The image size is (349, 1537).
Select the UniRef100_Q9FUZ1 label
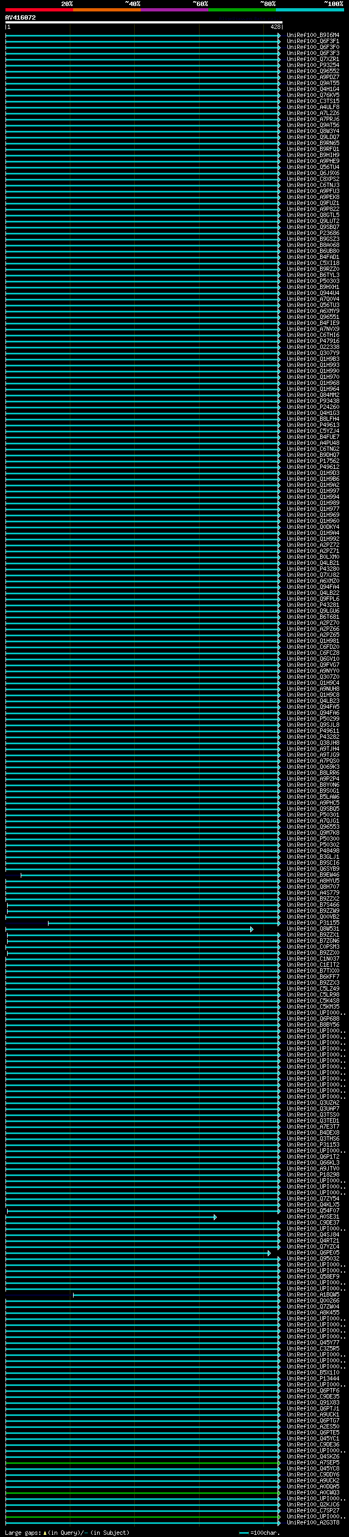[312, 203]
